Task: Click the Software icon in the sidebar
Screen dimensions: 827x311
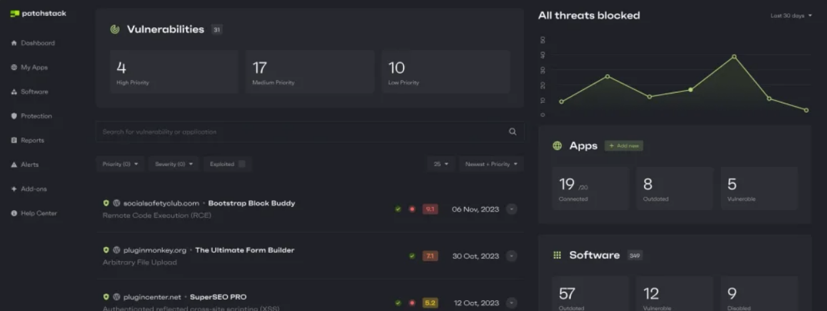Action: (14, 92)
